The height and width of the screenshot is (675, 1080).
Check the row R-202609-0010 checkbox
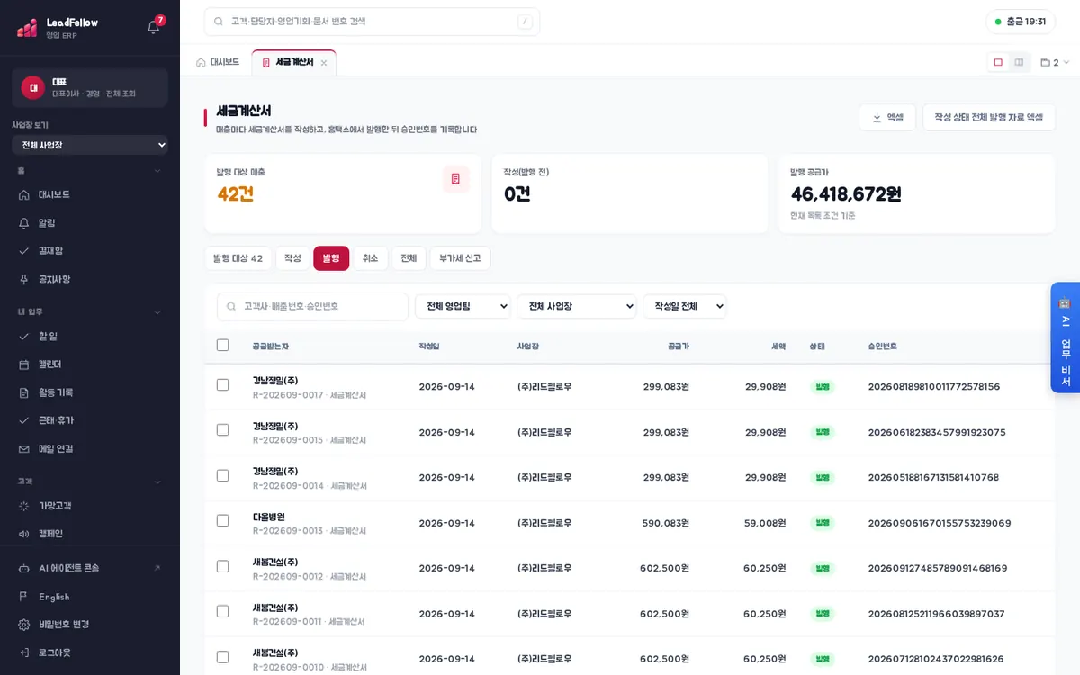[223, 656]
